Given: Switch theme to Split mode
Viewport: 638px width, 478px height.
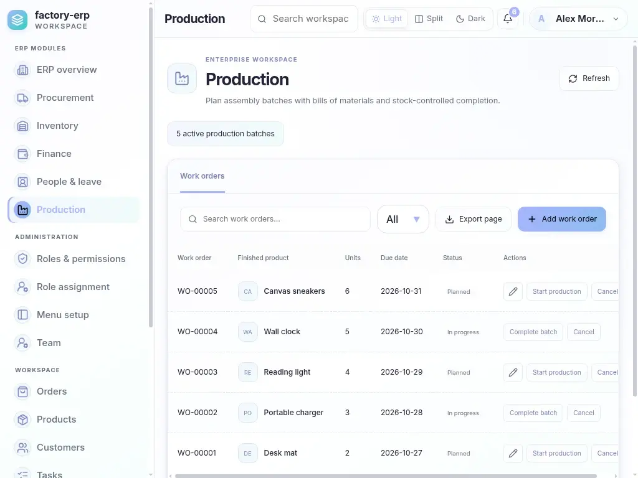Looking at the screenshot, I should pos(429,19).
